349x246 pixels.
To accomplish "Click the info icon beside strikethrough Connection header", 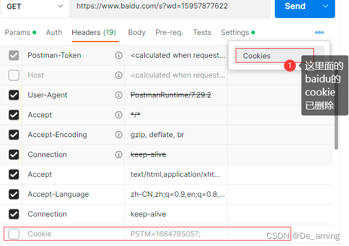I will click(119, 155).
